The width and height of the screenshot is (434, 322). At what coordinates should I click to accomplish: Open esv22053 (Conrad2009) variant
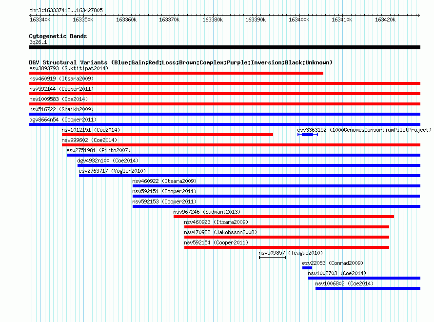point(333,263)
